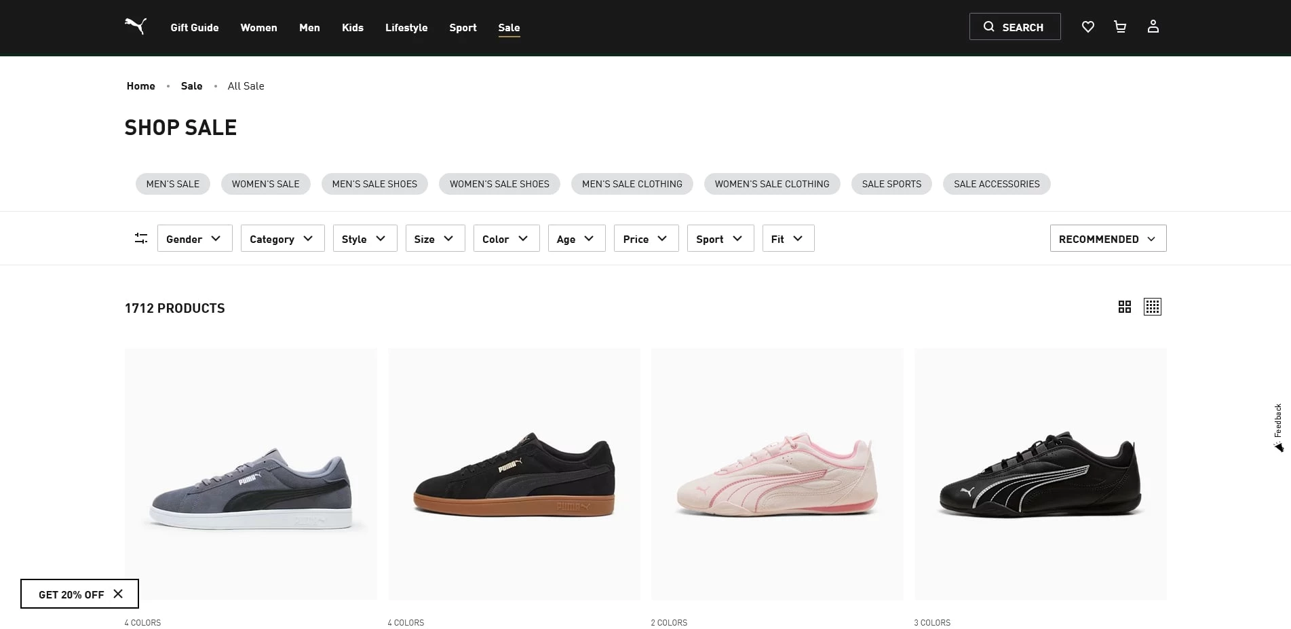The image size is (1291, 629).
Task: Open the filter settings panel
Action: (140, 238)
